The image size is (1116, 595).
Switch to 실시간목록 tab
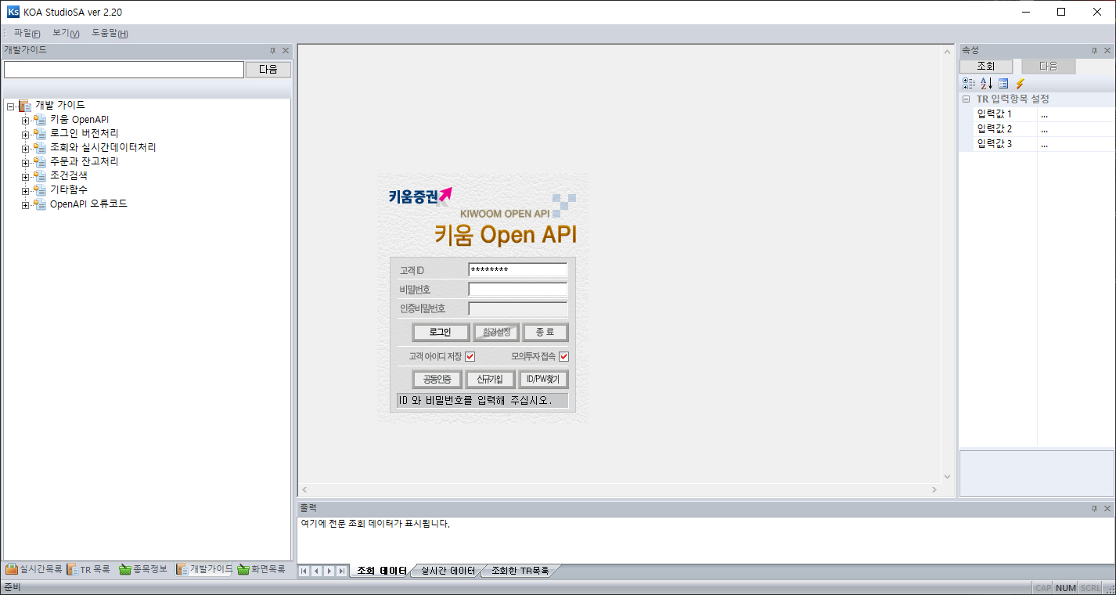(34, 569)
